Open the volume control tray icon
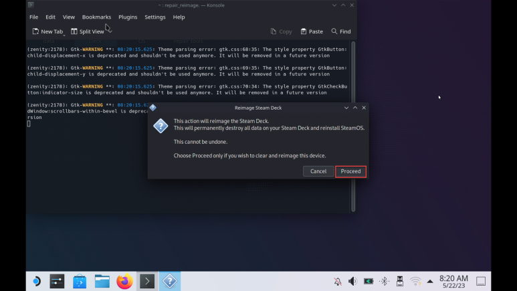 (x=352, y=282)
